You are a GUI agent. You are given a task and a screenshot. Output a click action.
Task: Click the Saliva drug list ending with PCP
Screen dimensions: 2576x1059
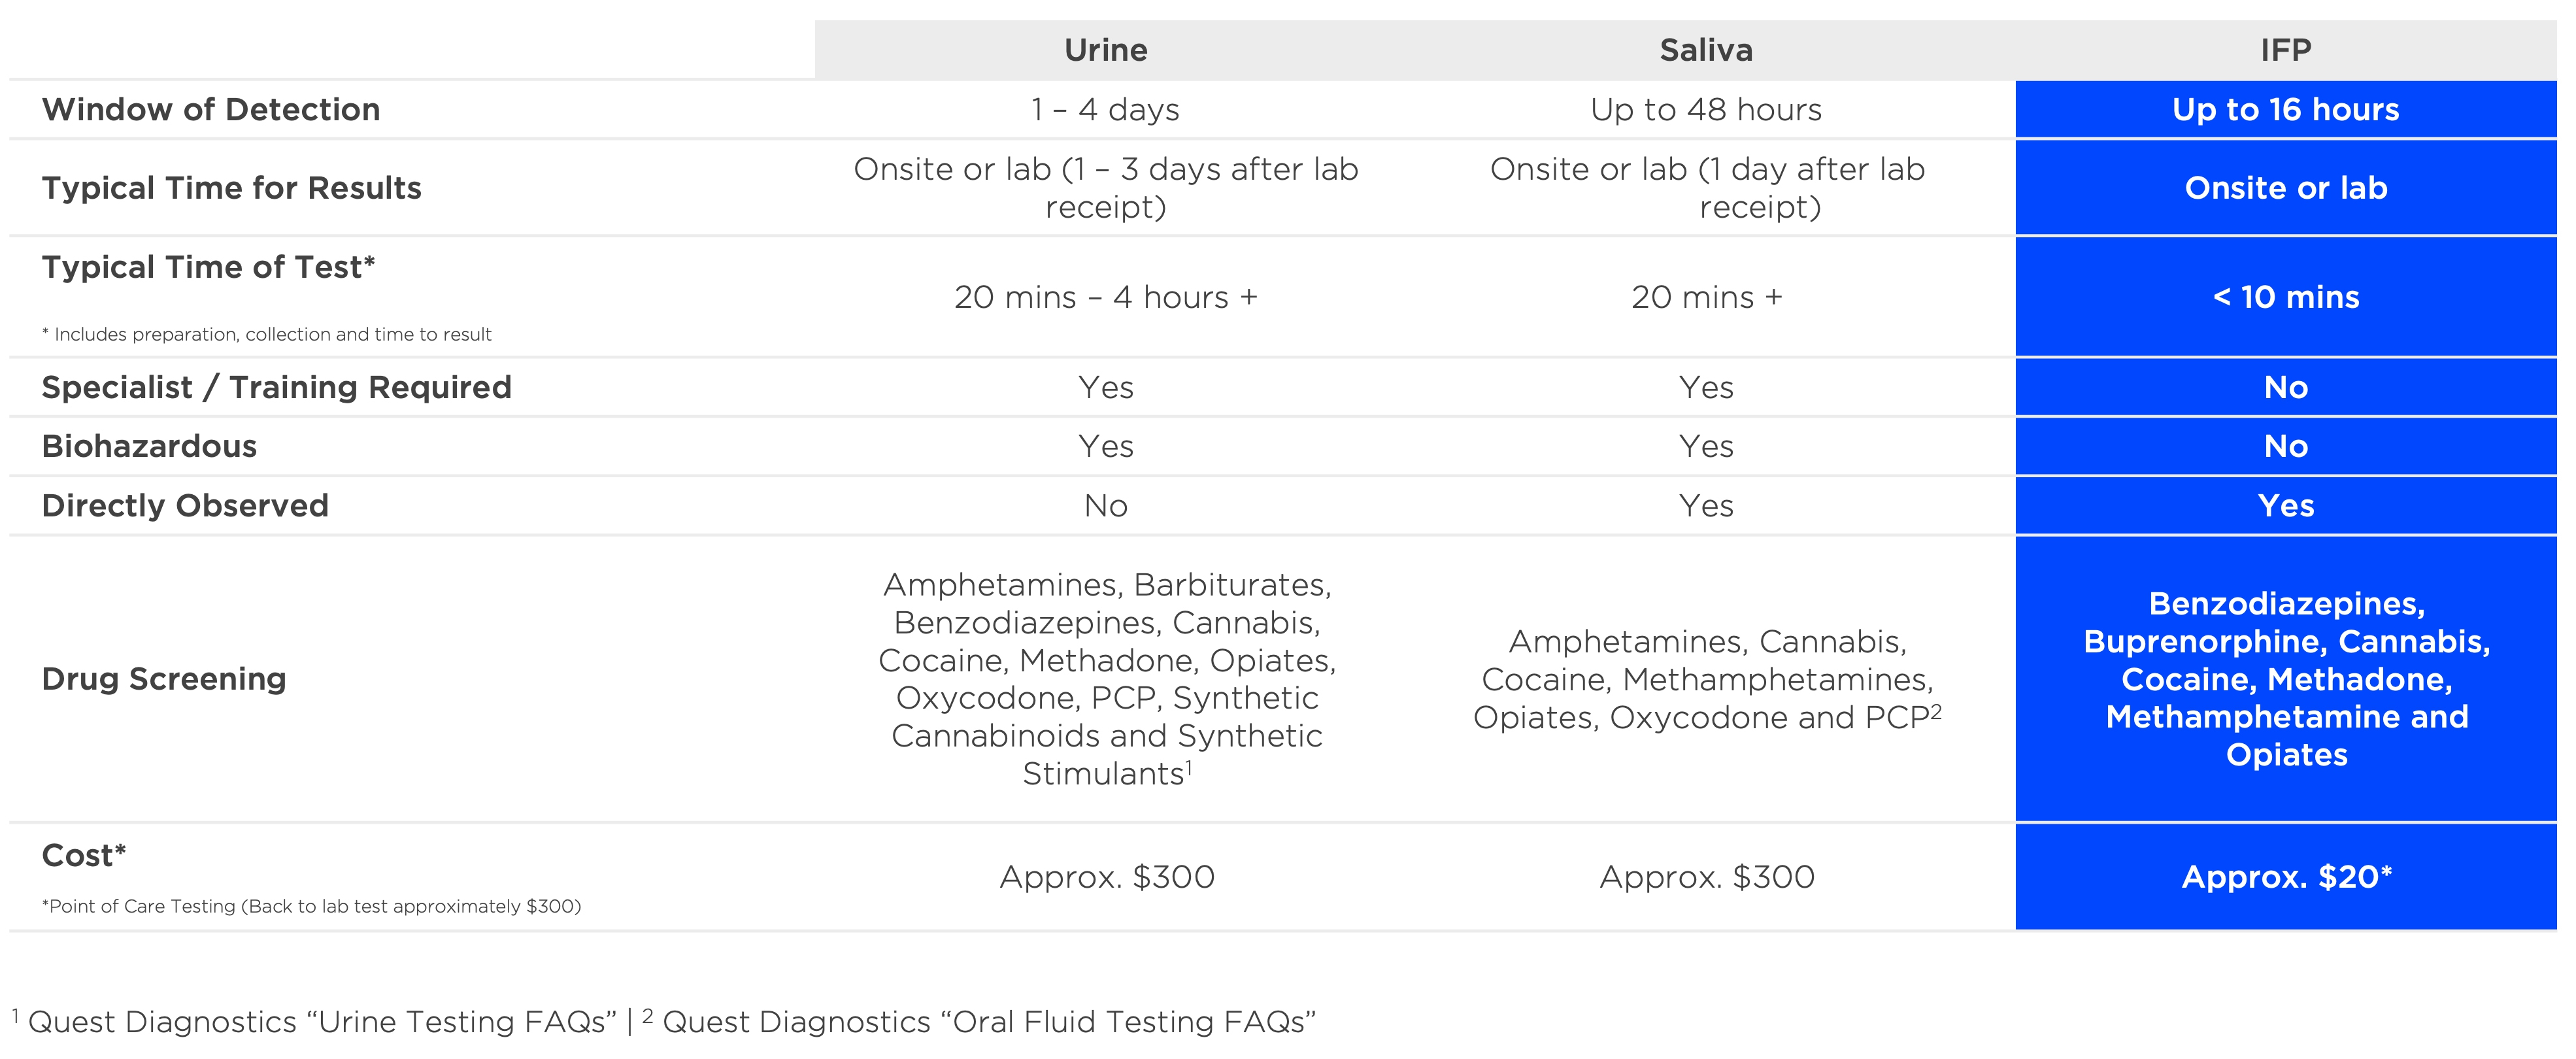pyautogui.click(x=1705, y=679)
